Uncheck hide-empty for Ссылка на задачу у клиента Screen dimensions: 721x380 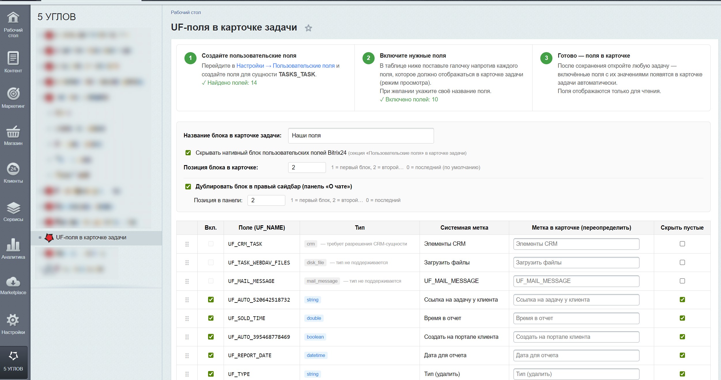click(x=682, y=300)
